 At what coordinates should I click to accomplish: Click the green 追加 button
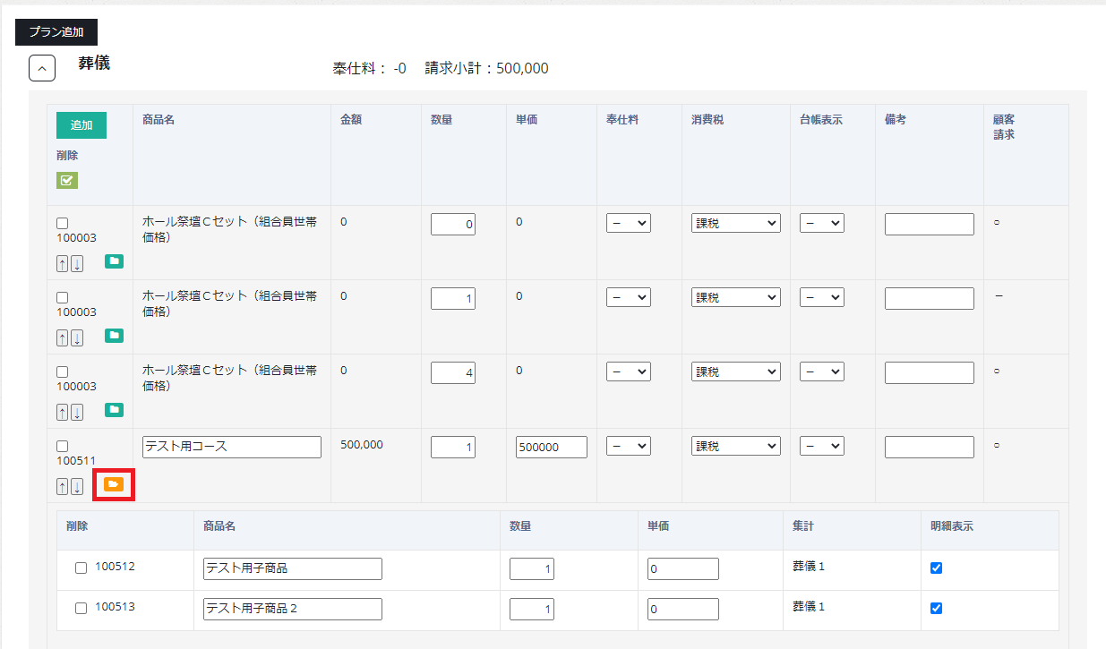click(81, 125)
